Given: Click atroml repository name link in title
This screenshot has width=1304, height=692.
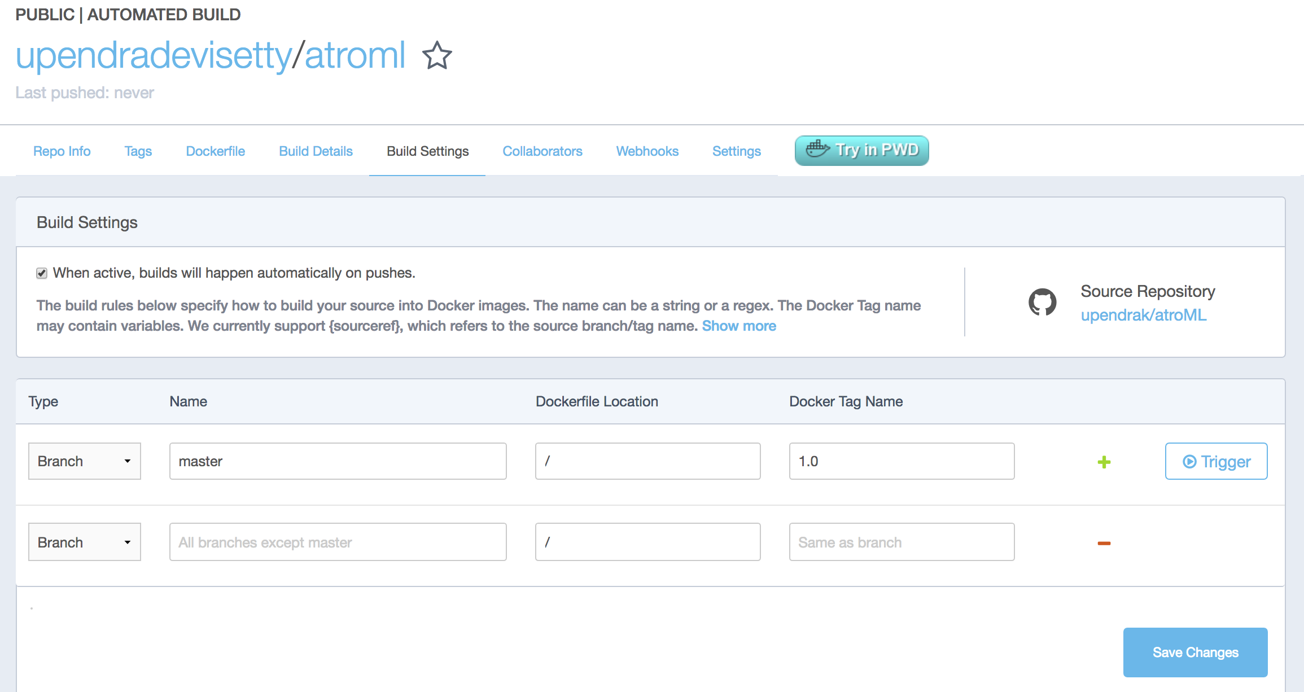Looking at the screenshot, I should [x=355, y=55].
